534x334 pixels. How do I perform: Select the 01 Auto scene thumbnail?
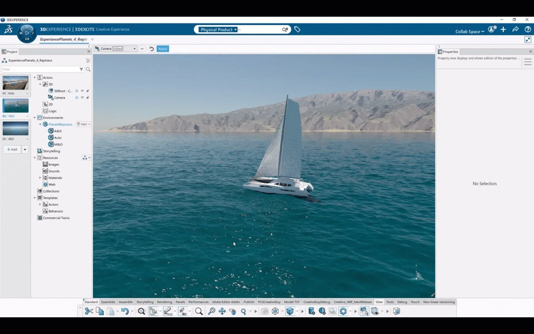[16, 83]
